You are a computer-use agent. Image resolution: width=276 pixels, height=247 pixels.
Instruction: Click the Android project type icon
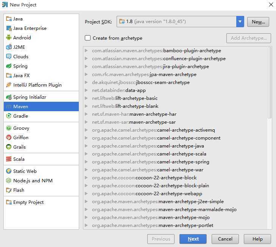tap(9, 38)
